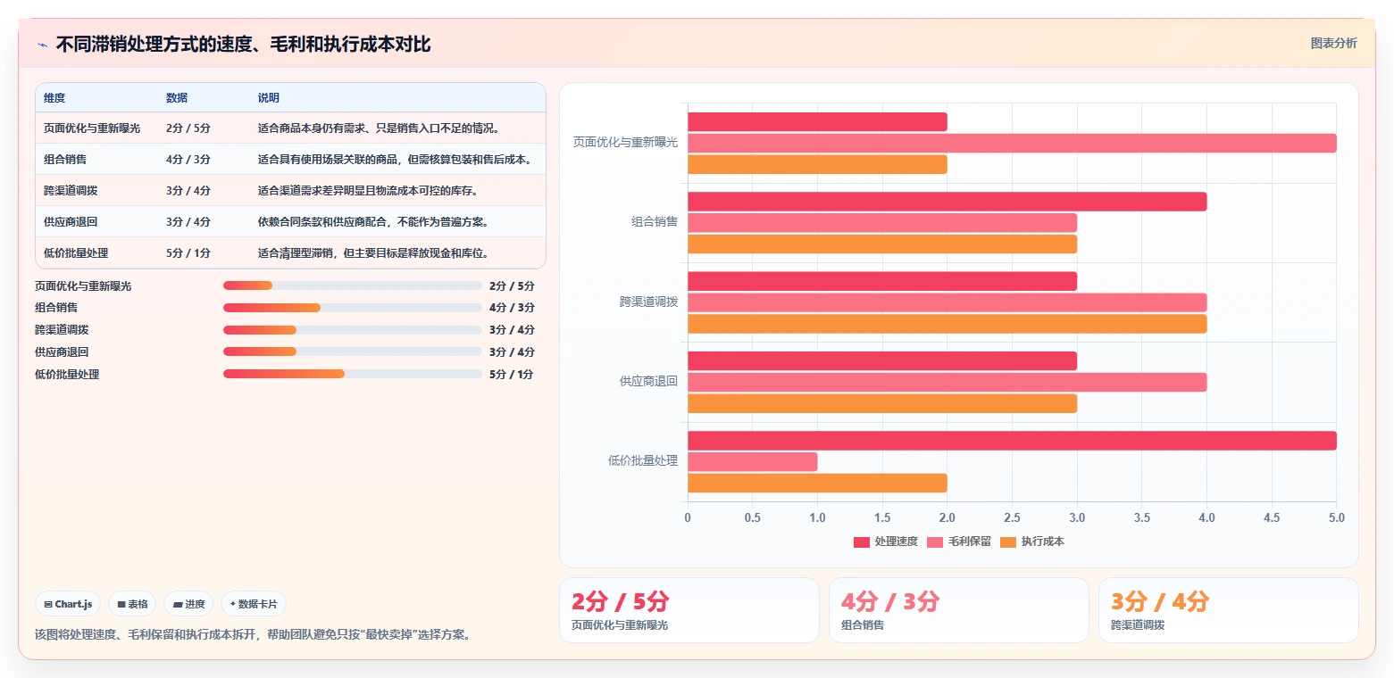Click the 2.5 tick on chart x-axis
This screenshot has height=678, width=1394.
(1012, 517)
